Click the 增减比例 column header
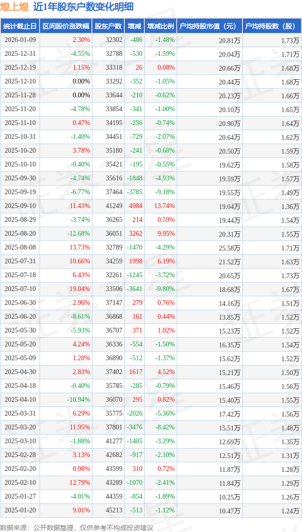This screenshot has height=532, width=302. (x=161, y=26)
